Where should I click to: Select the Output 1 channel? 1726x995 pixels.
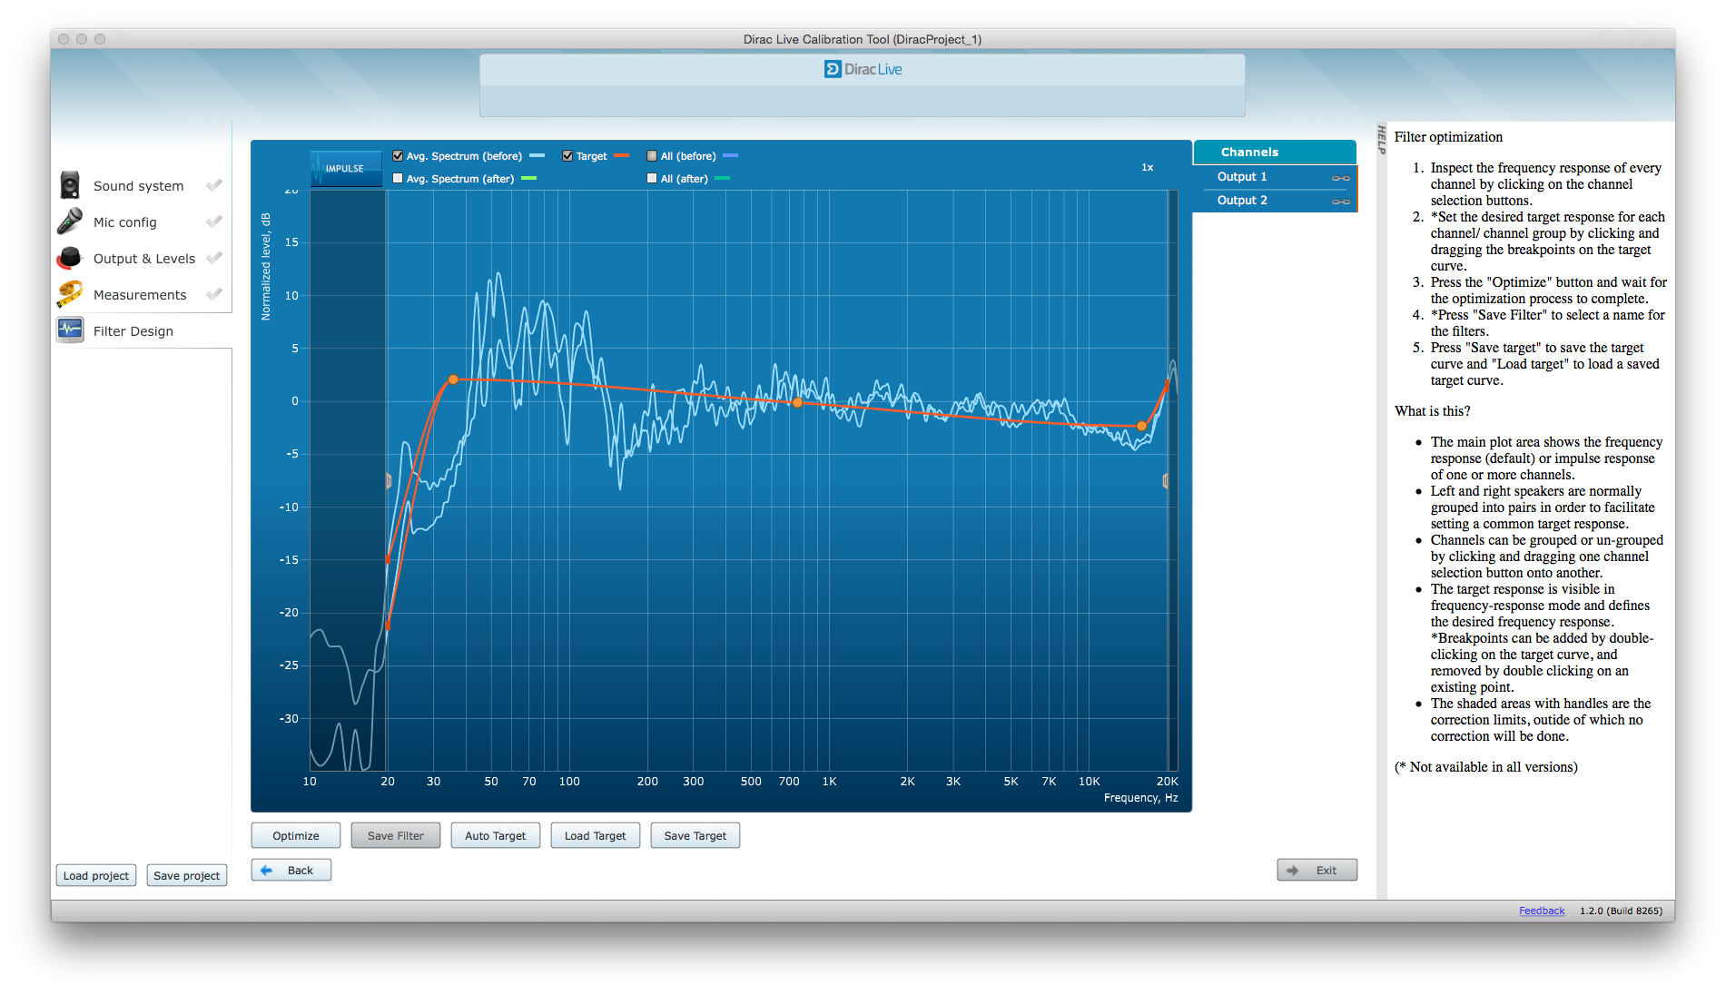[1242, 177]
